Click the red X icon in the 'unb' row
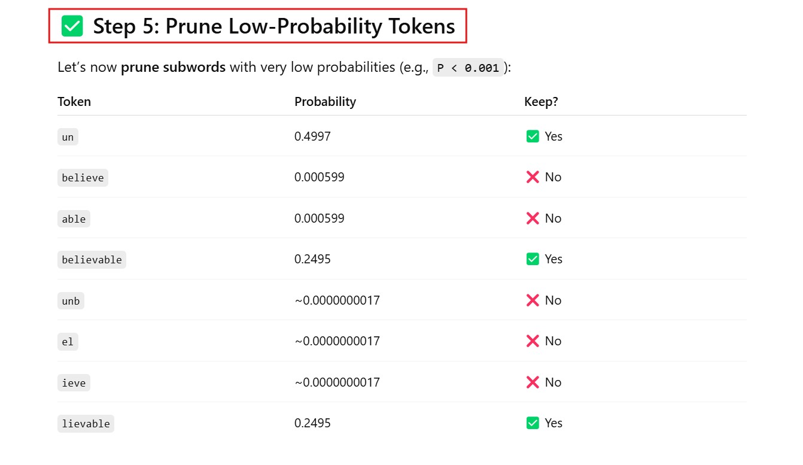This screenshot has width=803, height=465. point(532,300)
